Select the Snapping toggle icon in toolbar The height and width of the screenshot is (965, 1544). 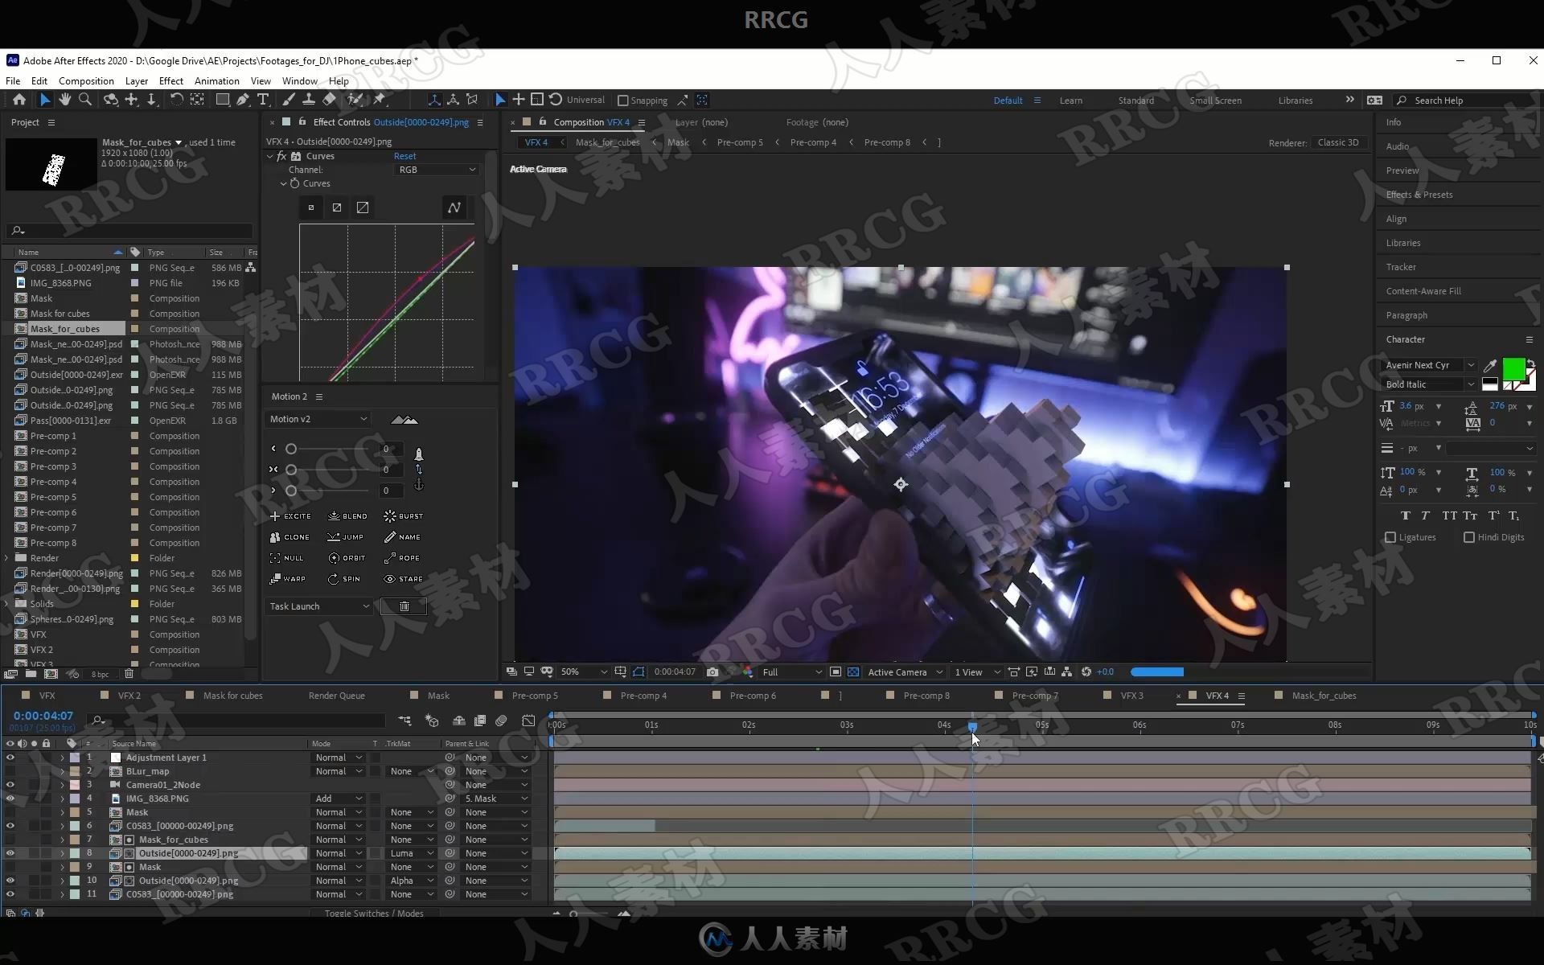622,100
